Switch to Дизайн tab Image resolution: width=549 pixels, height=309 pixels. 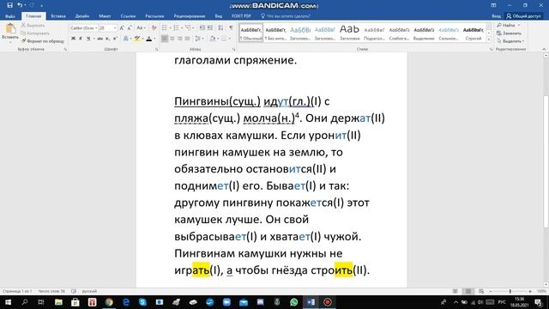click(82, 16)
